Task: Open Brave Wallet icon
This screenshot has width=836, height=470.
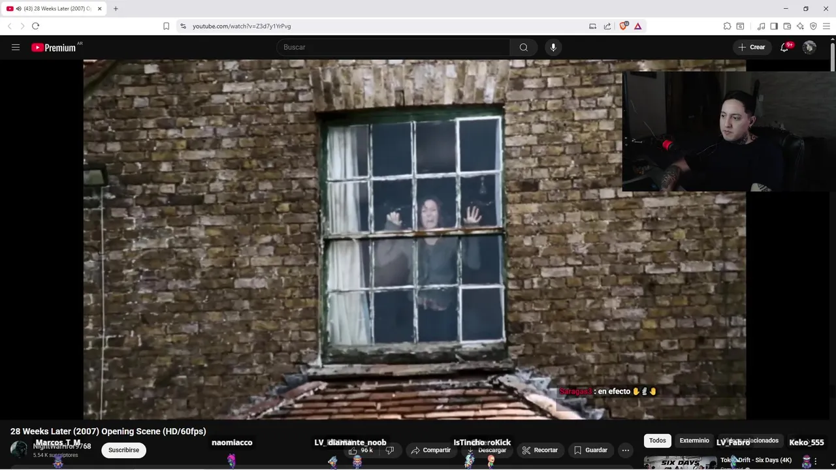Action: (787, 26)
